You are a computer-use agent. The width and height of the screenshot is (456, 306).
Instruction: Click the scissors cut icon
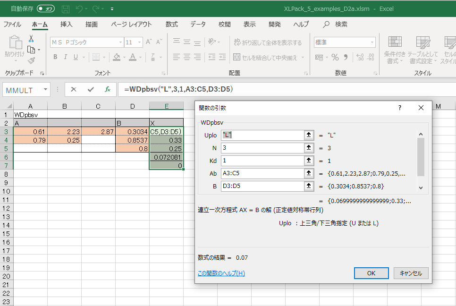point(31,39)
